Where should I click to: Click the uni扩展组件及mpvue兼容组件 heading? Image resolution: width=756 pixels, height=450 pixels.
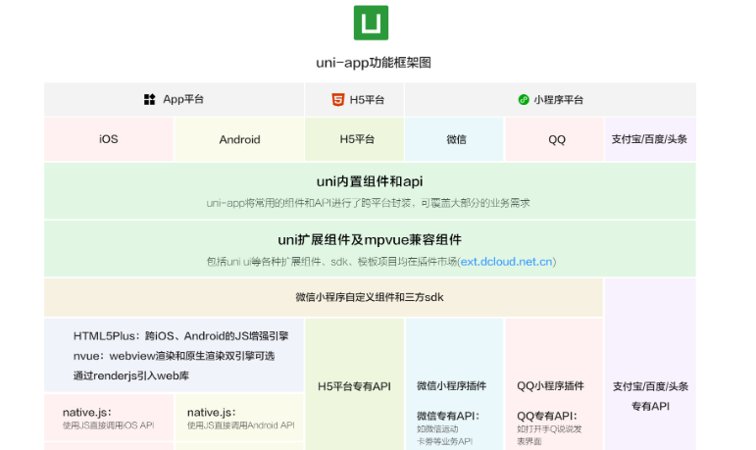coord(370,240)
